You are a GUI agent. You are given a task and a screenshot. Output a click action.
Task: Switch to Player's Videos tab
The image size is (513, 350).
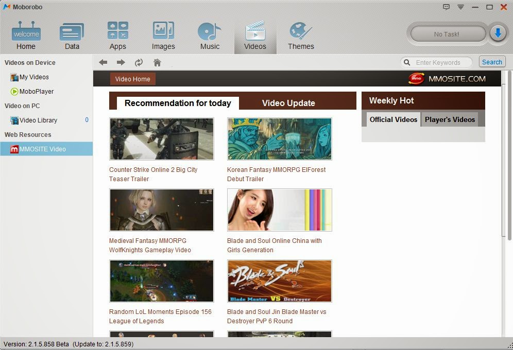[x=450, y=119]
